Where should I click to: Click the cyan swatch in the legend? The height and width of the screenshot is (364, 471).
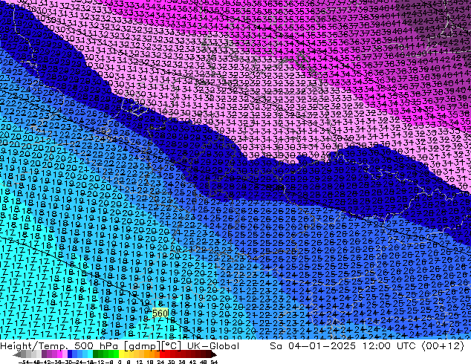coord(90,354)
